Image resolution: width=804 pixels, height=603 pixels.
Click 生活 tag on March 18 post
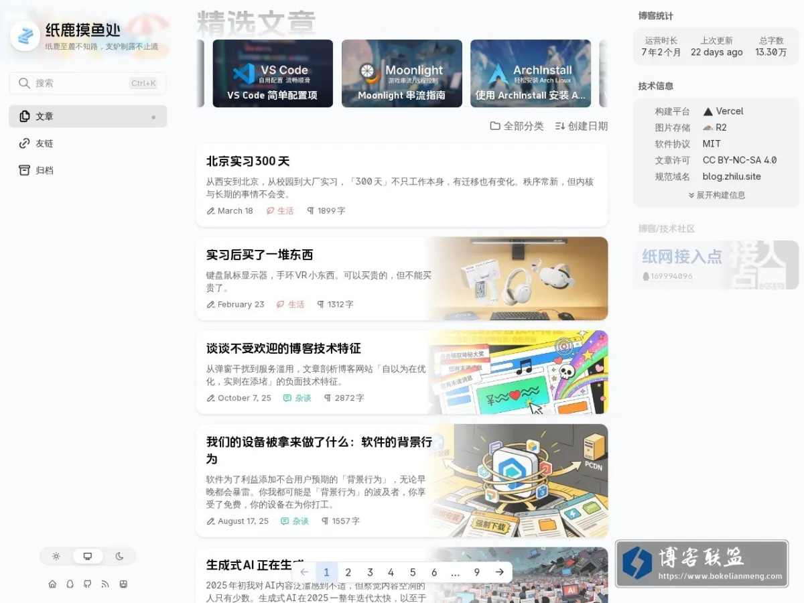280,211
